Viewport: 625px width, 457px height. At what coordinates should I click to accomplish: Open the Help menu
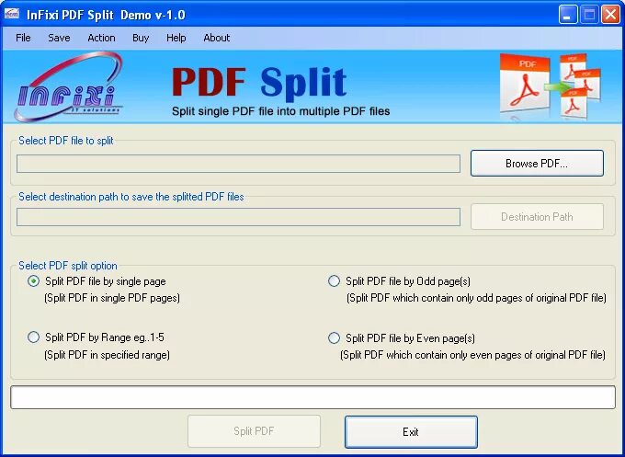click(x=176, y=38)
